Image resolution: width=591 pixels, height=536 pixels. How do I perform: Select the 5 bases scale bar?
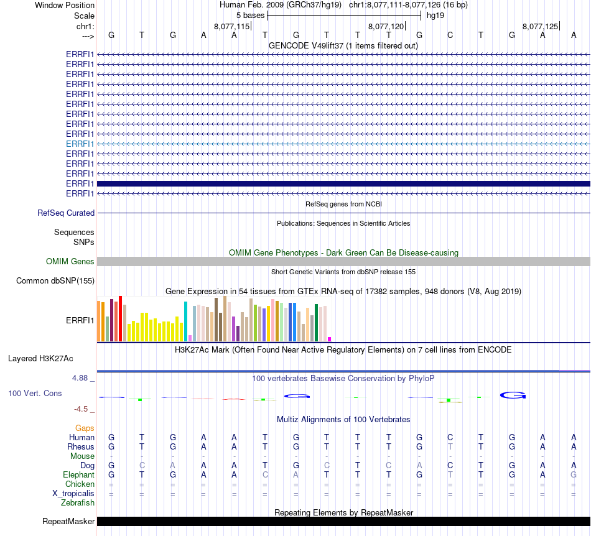[344, 16]
